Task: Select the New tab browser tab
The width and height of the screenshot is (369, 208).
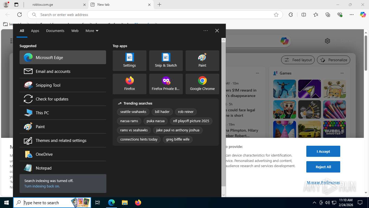Action: (x=121, y=5)
